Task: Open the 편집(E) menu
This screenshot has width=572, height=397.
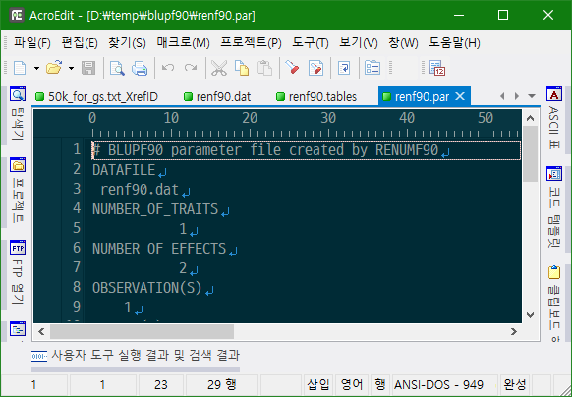Action: pos(80,43)
